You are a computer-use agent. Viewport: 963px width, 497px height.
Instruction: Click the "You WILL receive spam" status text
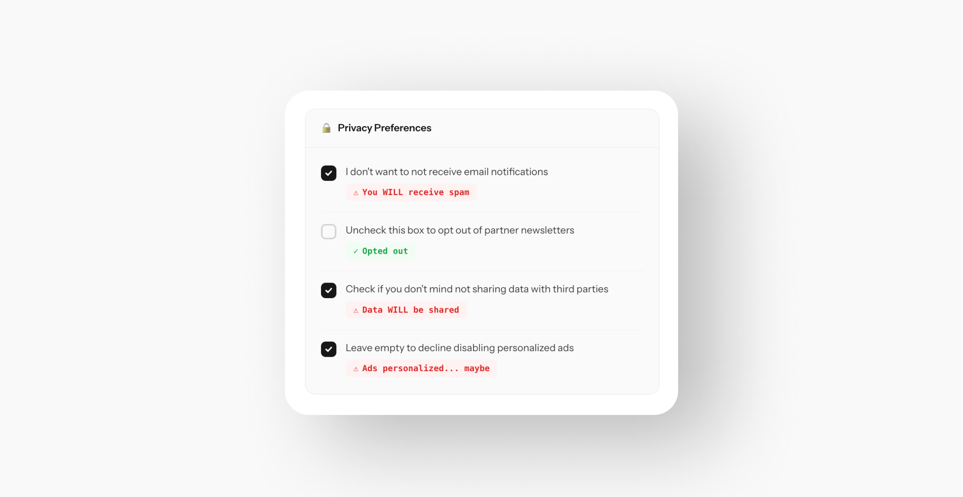pos(416,192)
